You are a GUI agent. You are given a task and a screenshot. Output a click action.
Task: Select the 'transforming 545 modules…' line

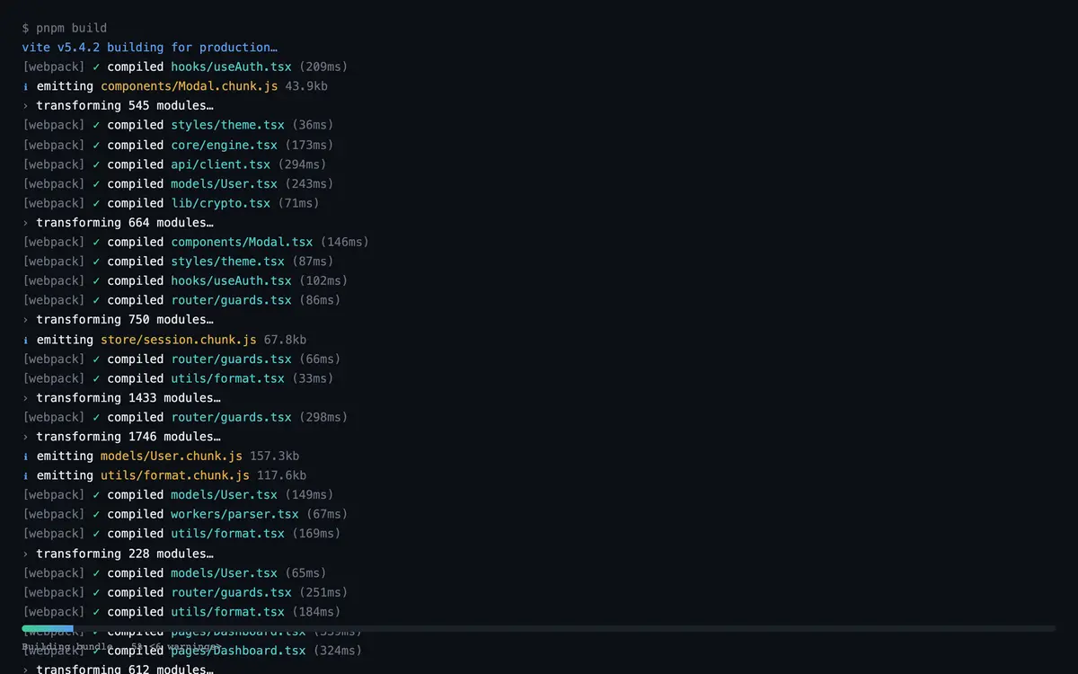[118, 106]
